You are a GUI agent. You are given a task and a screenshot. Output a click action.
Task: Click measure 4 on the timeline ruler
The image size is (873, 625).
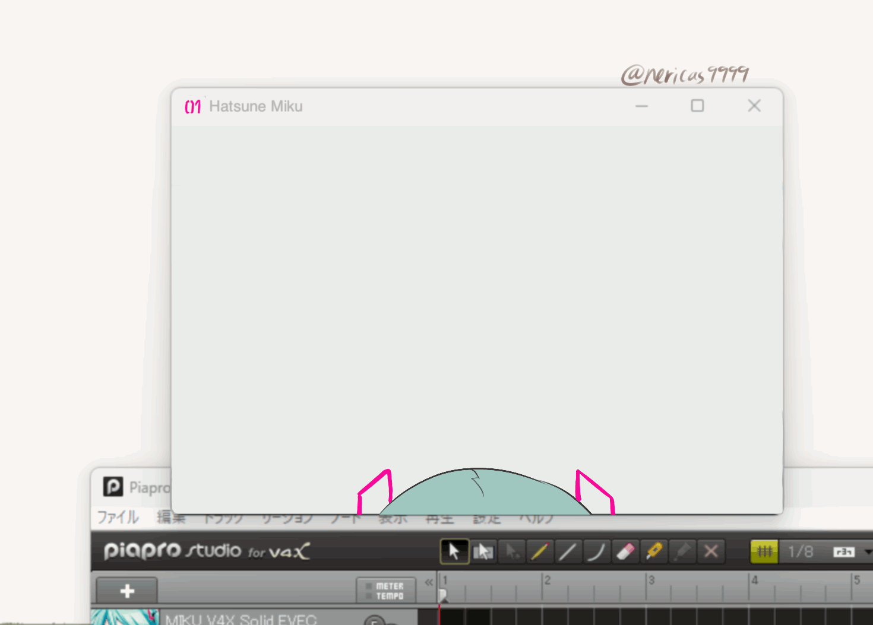point(754,580)
